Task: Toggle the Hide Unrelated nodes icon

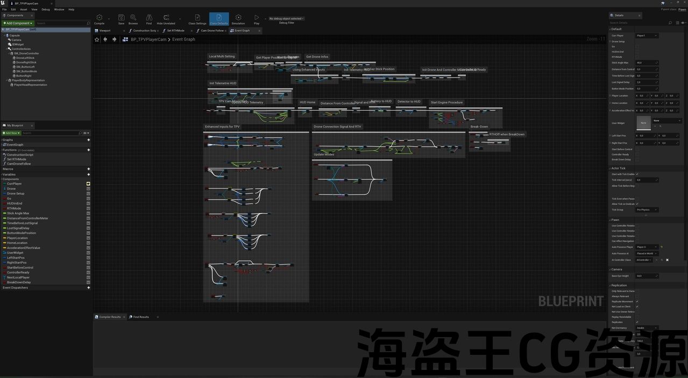Action: [x=166, y=18]
